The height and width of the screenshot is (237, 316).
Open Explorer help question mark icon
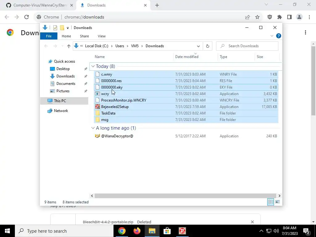coord(279,36)
